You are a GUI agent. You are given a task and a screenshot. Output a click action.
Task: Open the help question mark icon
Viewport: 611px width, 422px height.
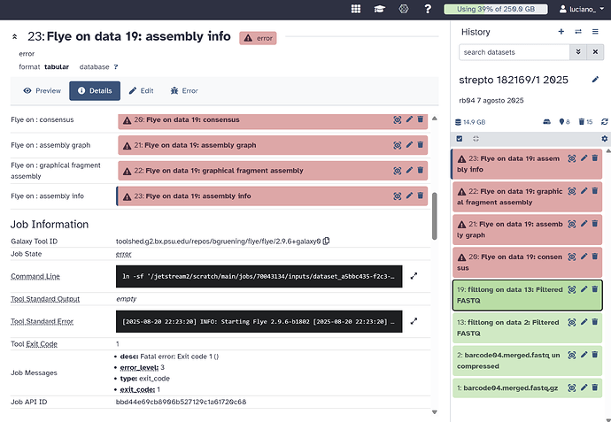pyautogui.click(x=428, y=9)
